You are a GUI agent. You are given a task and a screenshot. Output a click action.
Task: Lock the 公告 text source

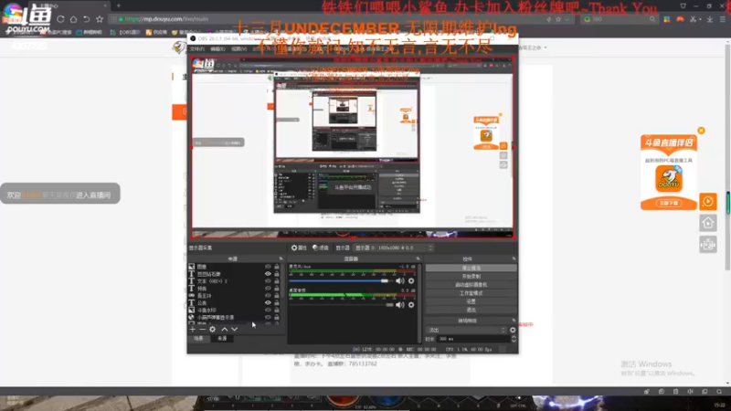tap(277, 303)
